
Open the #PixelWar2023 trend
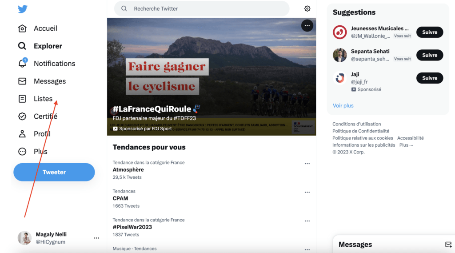tap(132, 227)
